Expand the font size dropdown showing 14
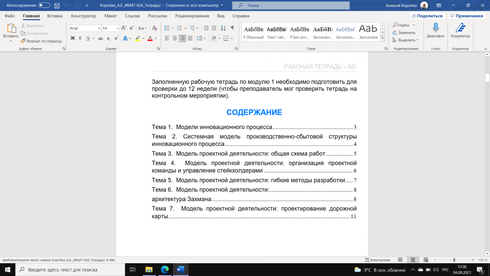This screenshot has height=276, width=490. (117, 28)
